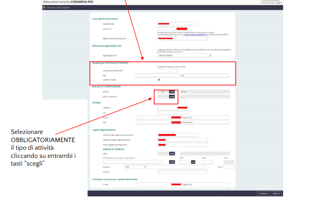The image size is (314, 198).
Task: Click the Stato code field
Action: pyautogui.click(x=163, y=154)
